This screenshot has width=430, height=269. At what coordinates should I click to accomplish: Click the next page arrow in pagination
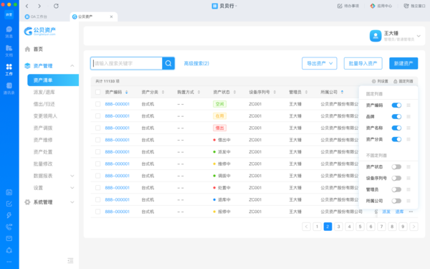(414, 227)
